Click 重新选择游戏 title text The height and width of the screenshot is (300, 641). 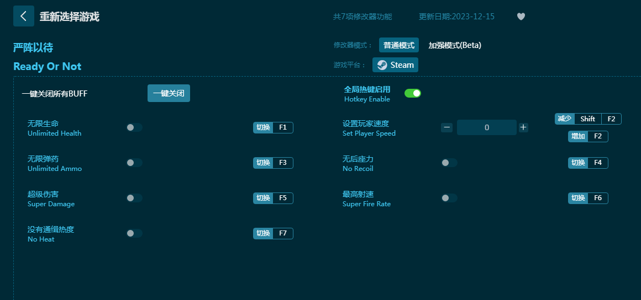point(70,17)
